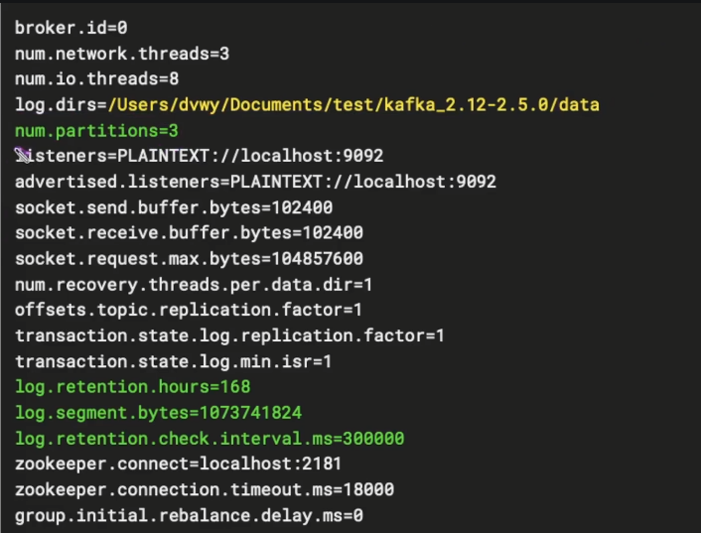The width and height of the screenshot is (701, 533).
Task: Click on num.io.threads=8 text
Action: click(x=97, y=79)
